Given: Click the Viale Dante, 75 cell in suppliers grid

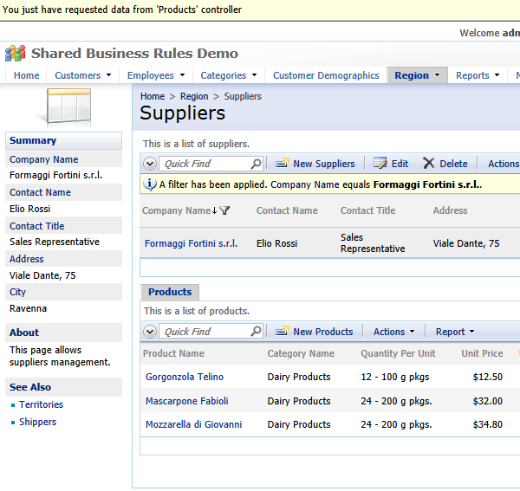Looking at the screenshot, I should 466,243.
